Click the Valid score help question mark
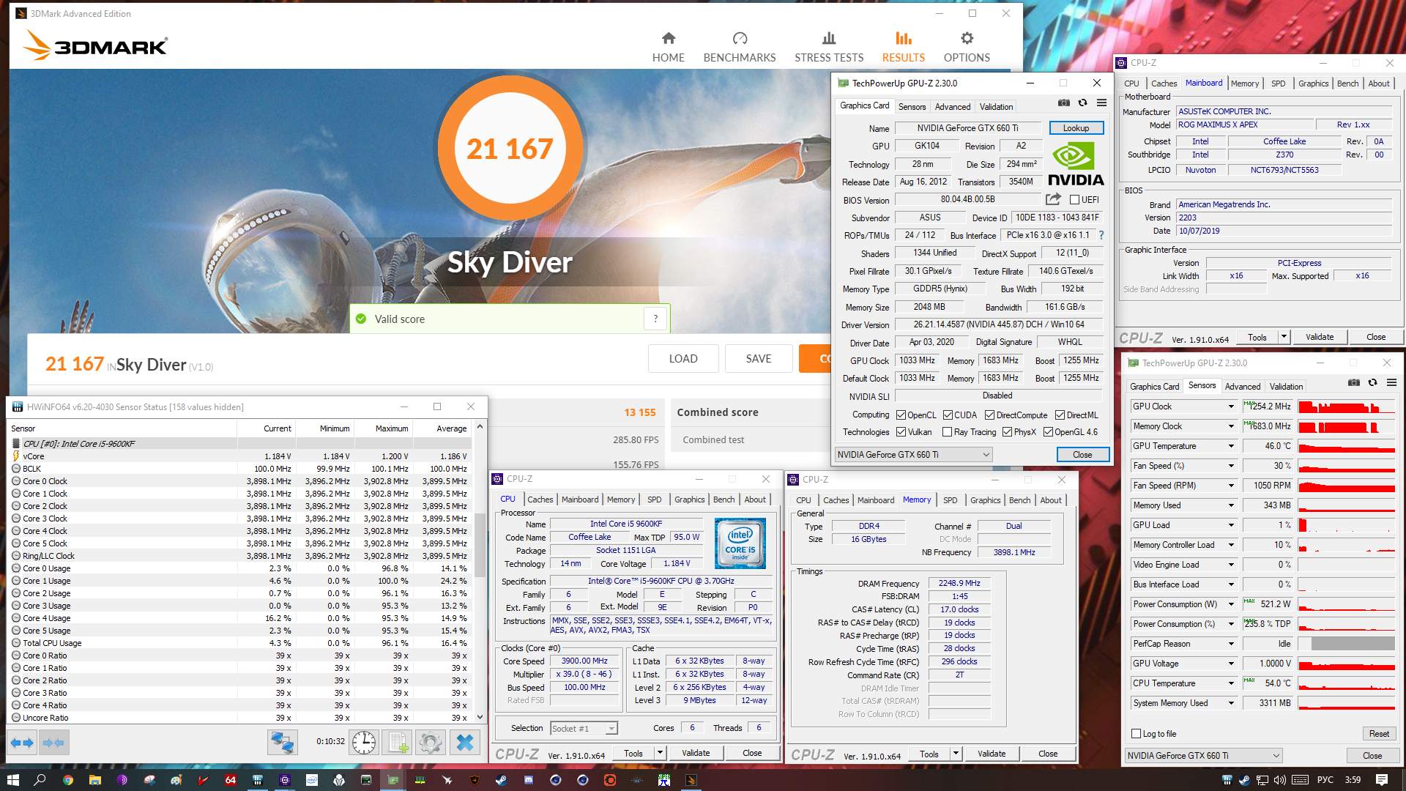Viewport: 1406px width, 791px height. pyautogui.click(x=655, y=319)
